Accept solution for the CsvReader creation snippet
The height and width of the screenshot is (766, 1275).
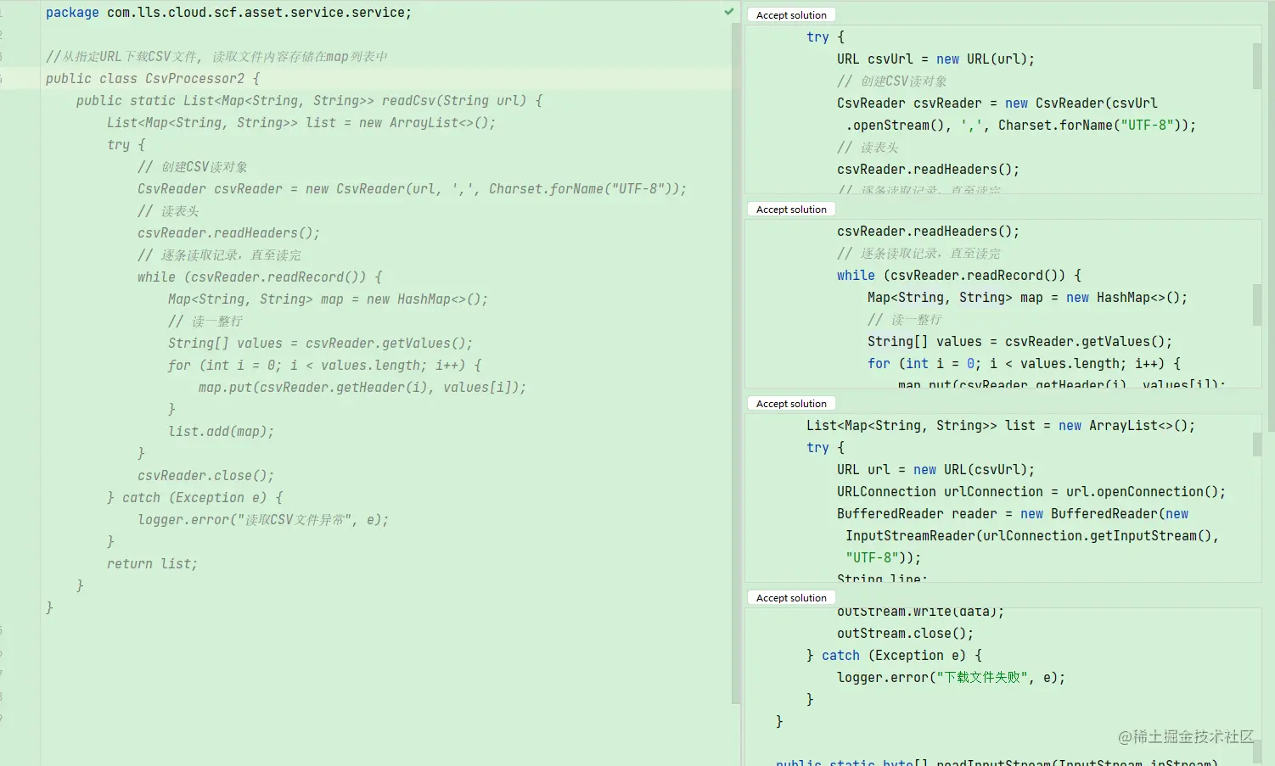click(790, 14)
